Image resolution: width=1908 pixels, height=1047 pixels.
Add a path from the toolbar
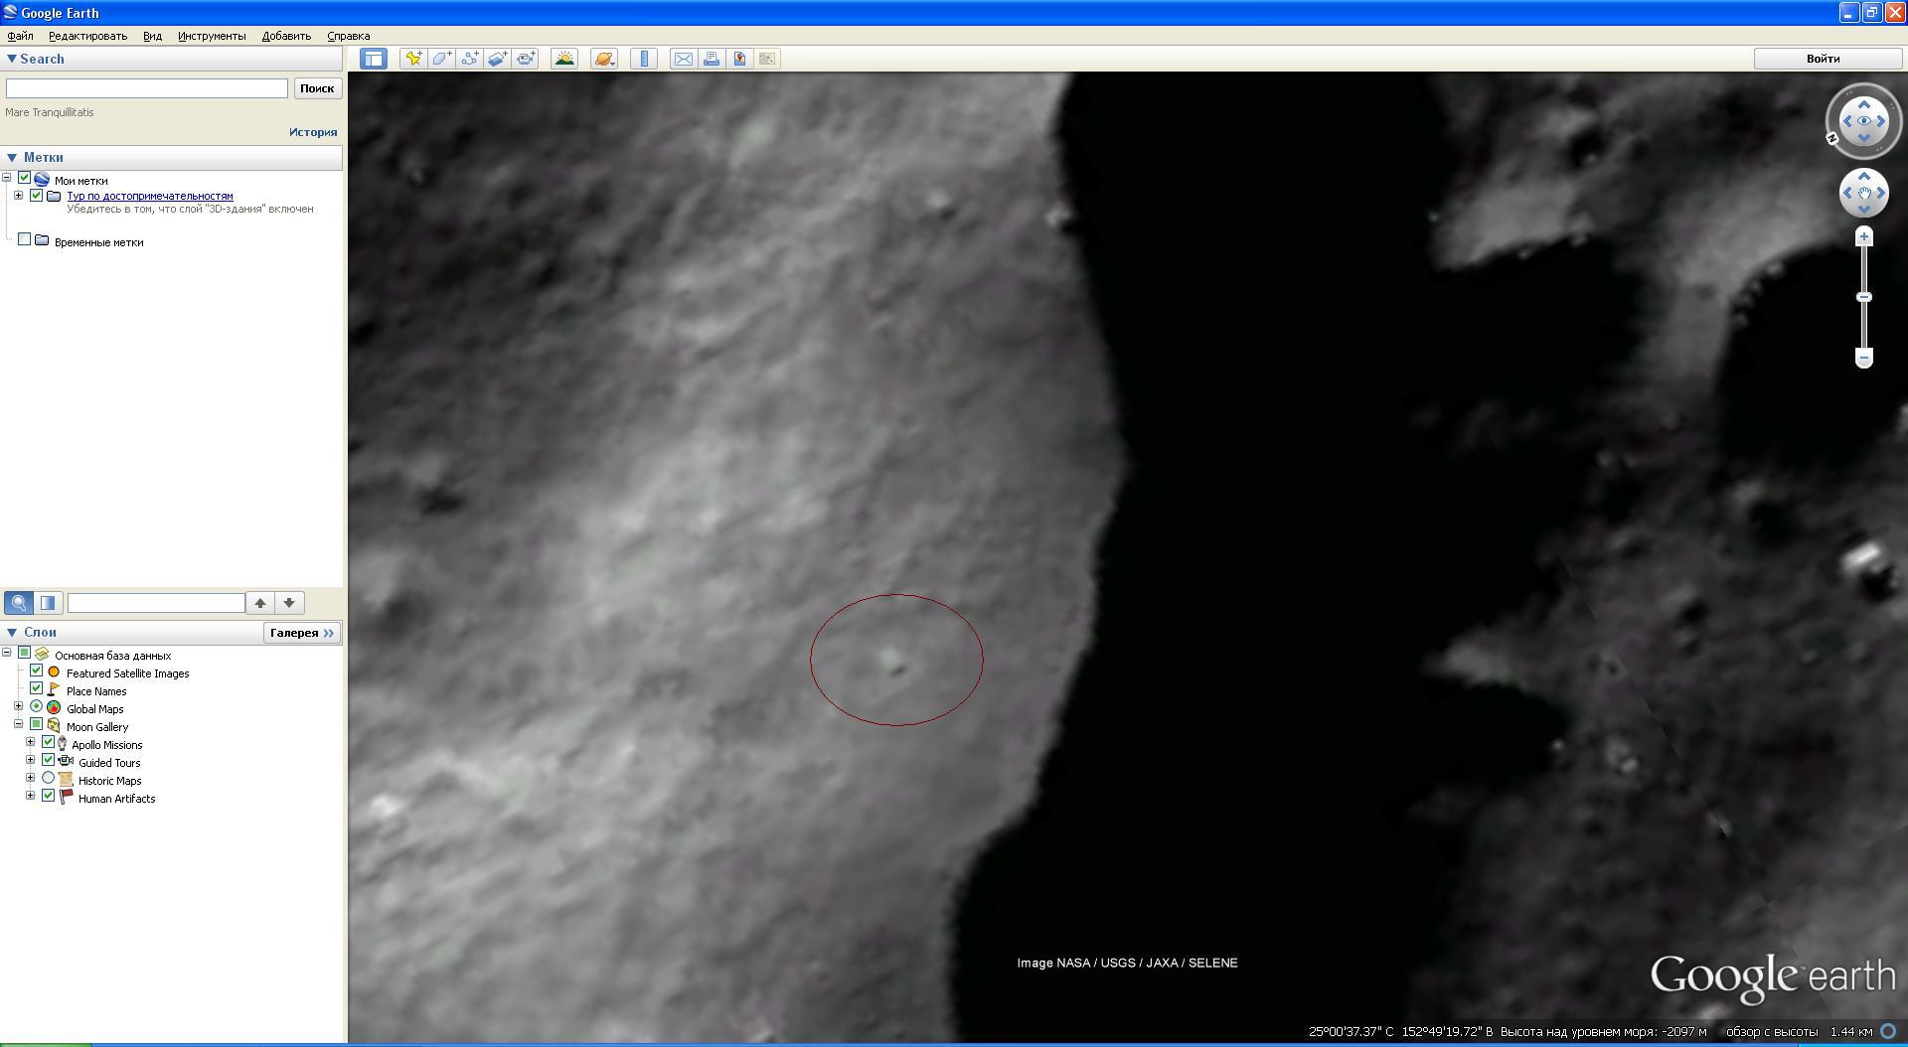[x=469, y=59]
